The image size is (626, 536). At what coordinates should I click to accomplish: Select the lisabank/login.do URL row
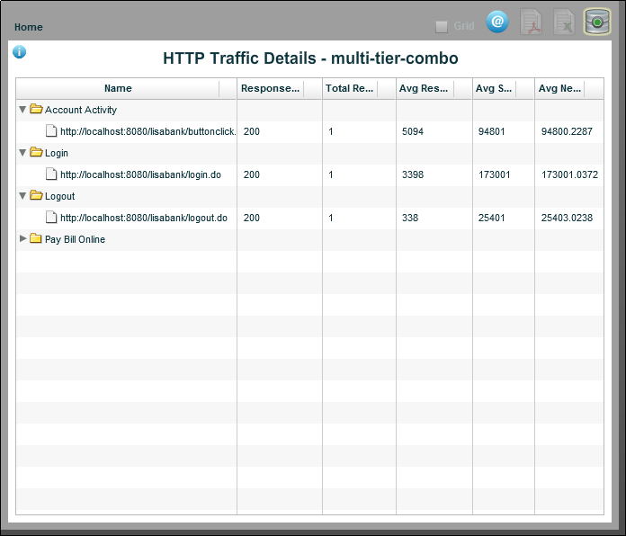click(309, 174)
